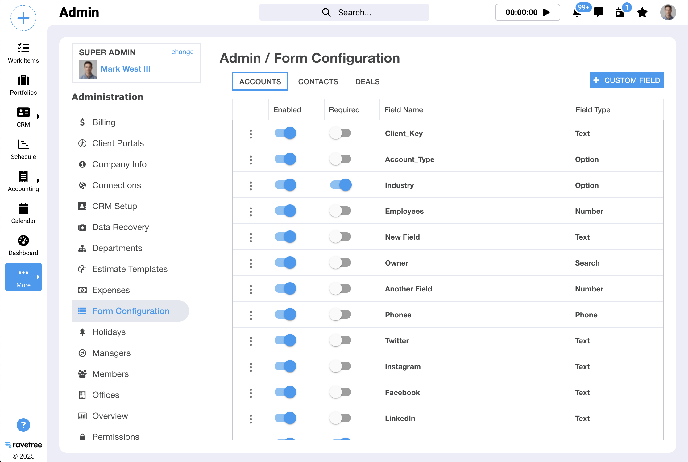Click the circular plus create icon
The height and width of the screenshot is (462, 688).
[23, 18]
